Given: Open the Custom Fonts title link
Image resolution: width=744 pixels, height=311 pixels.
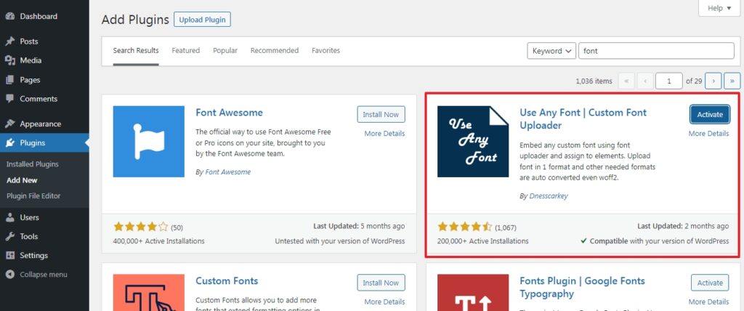Looking at the screenshot, I should point(227,281).
